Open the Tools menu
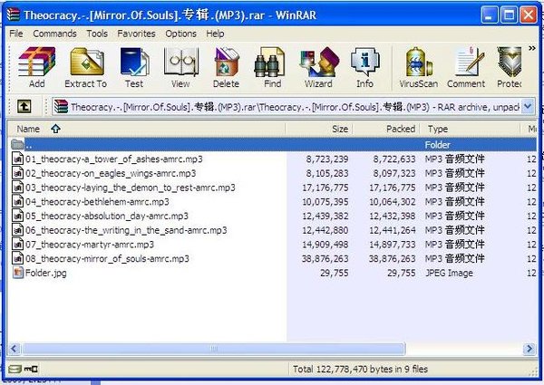 click(x=97, y=34)
